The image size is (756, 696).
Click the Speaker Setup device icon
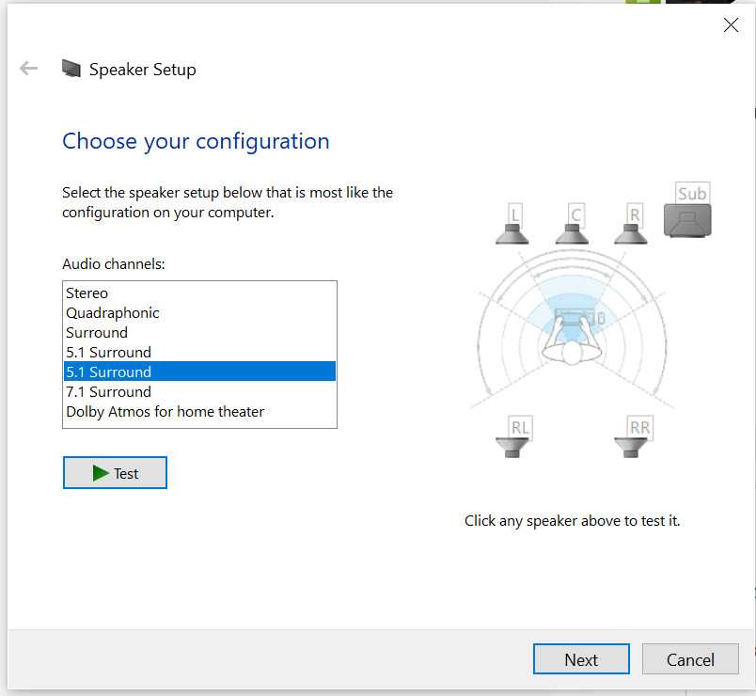tap(71, 69)
